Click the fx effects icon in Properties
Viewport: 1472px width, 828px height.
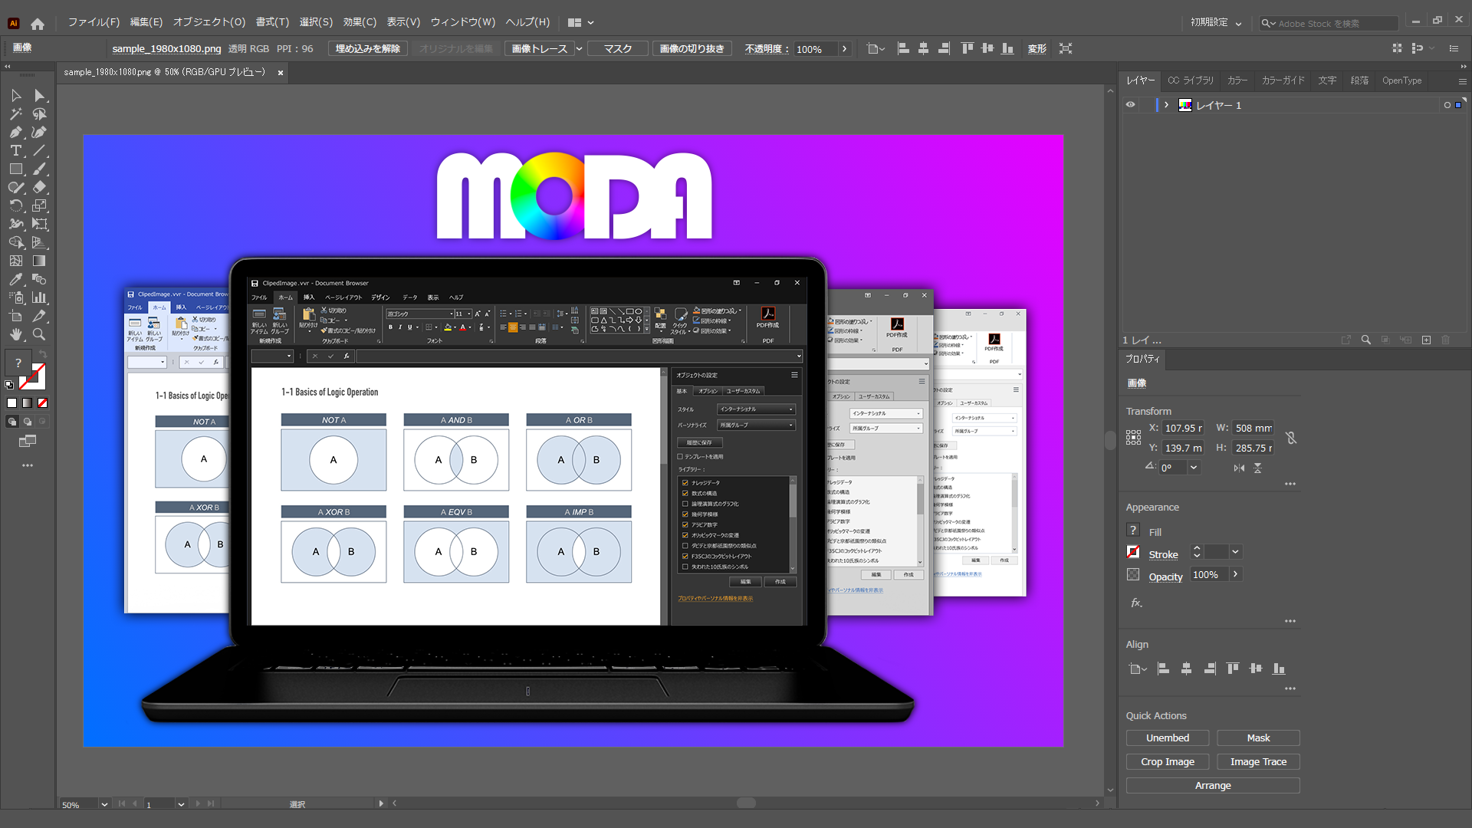(1136, 603)
